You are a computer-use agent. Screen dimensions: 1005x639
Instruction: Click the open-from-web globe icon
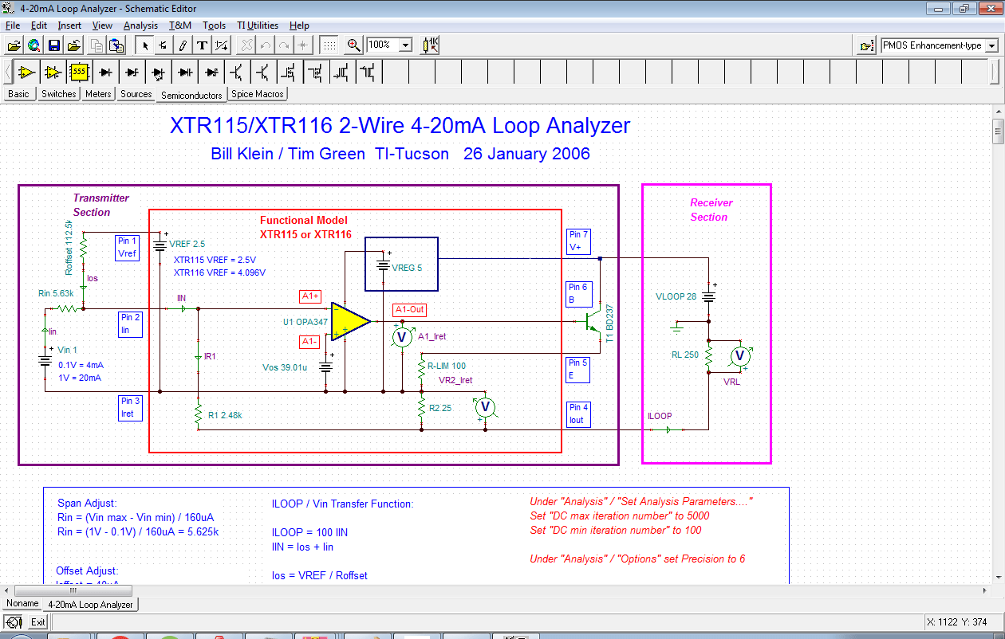33,45
